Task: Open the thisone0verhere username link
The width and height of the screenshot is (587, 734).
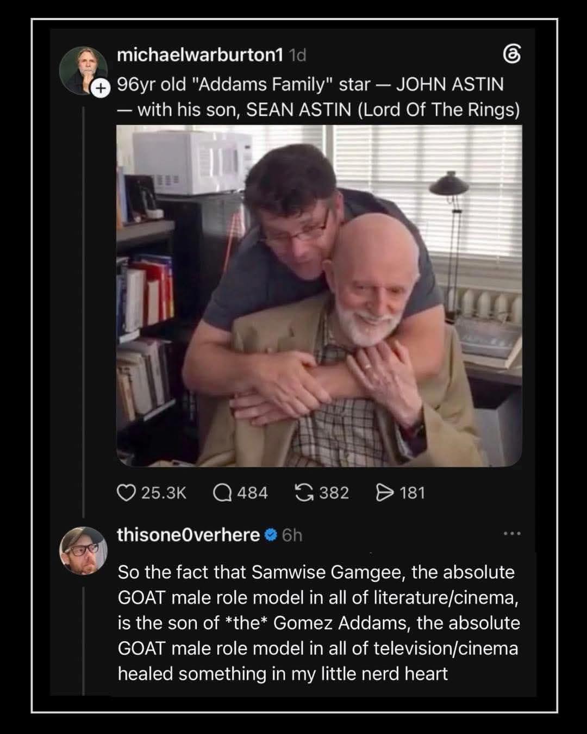Action: [x=189, y=535]
